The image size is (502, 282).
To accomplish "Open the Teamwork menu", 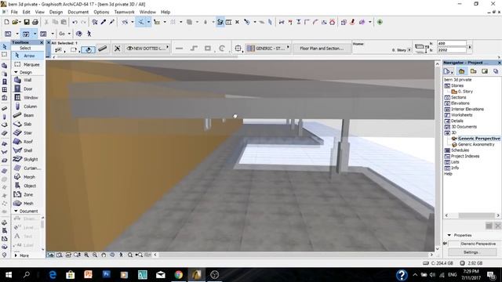I will point(124,12).
